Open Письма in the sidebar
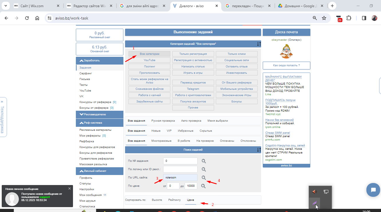Image resolution: width=381 pixels, height=212 pixels. 85,79
